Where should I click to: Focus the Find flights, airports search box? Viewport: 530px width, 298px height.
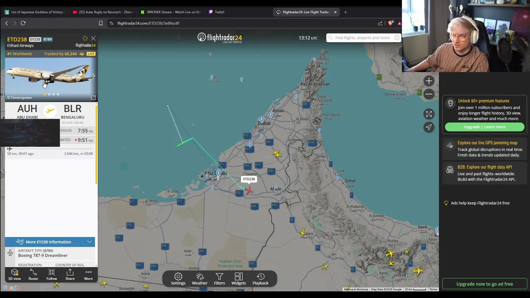pyautogui.click(x=364, y=38)
